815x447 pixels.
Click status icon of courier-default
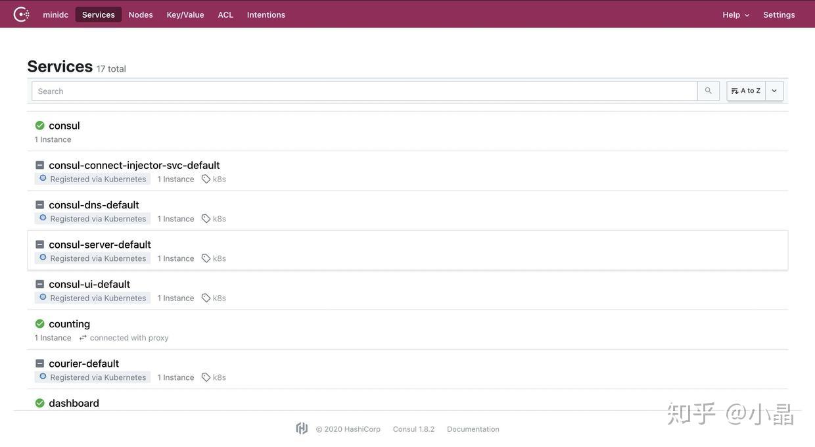point(39,364)
